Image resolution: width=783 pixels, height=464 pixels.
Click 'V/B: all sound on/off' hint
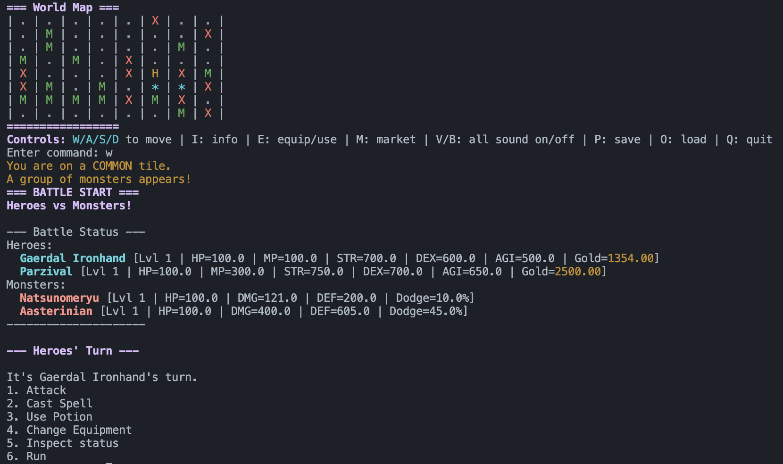505,140
